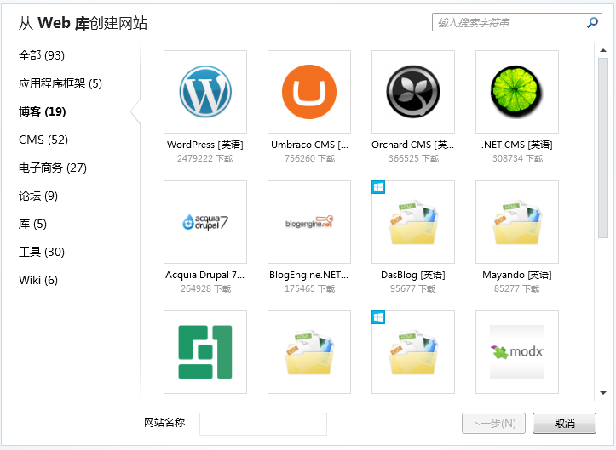Screen dimensions: 616x450
Task: Show the 全部 (93) category
Action: [42, 55]
